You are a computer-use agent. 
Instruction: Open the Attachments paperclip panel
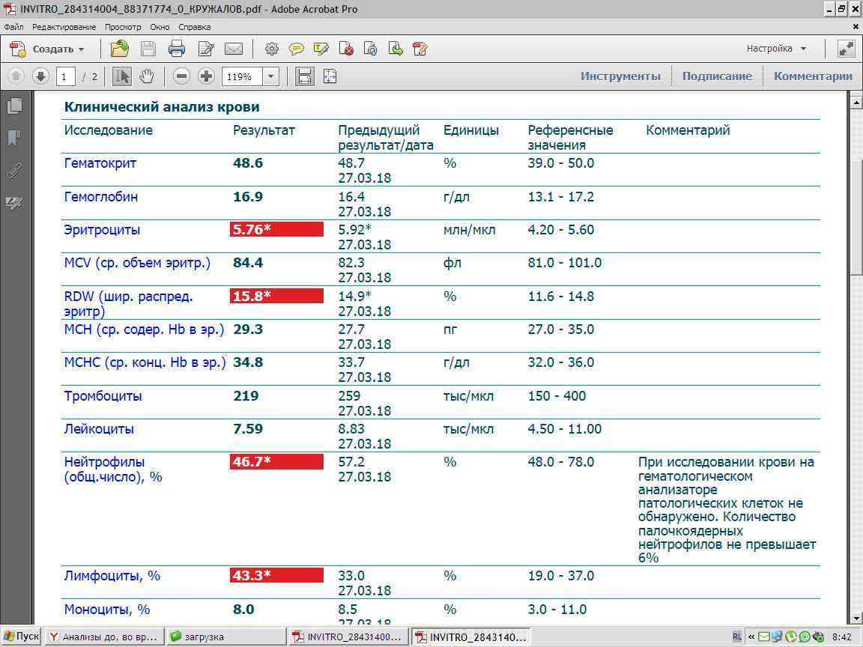point(13,170)
